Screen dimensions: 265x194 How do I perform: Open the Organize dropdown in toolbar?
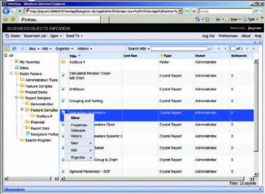tap(64, 49)
